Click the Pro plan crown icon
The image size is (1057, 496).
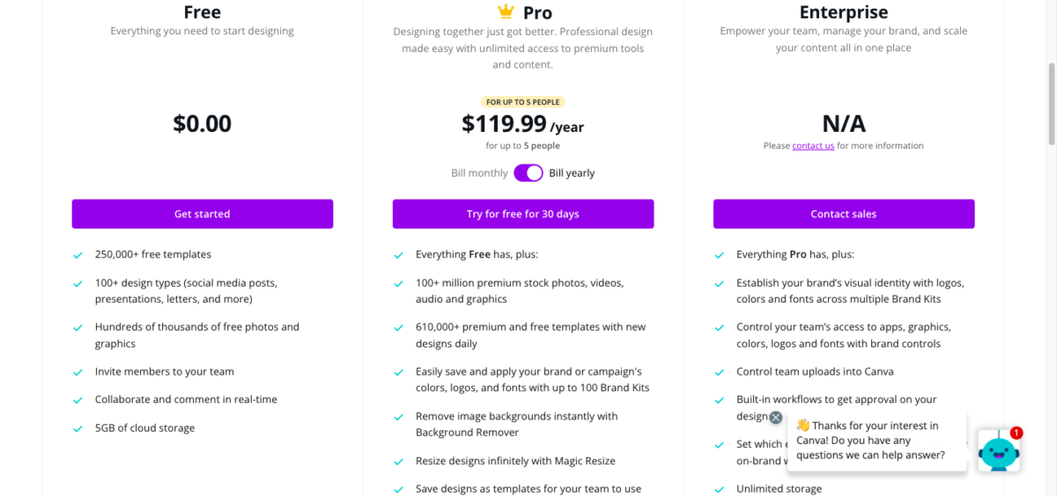click(x=506, y=11)
